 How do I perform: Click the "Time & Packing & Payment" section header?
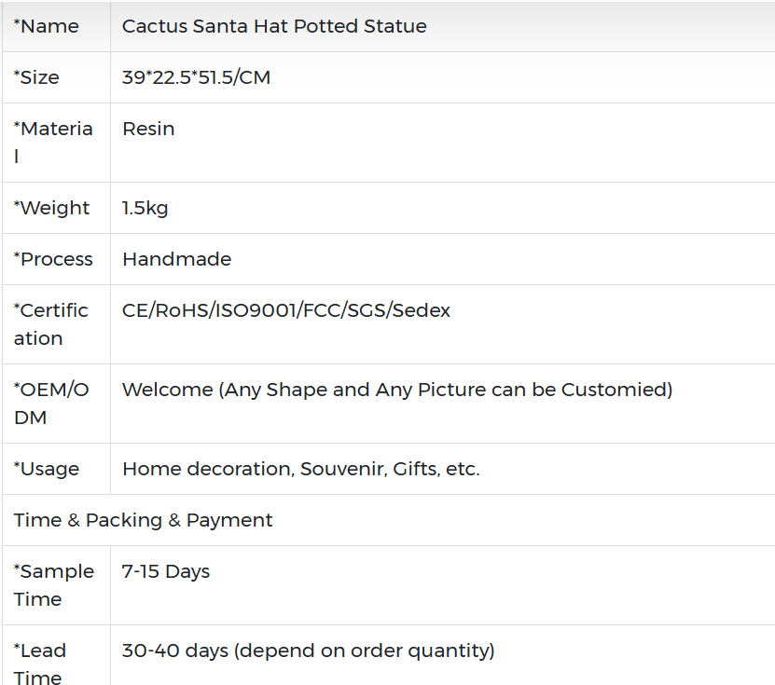(x=144, y=520)
